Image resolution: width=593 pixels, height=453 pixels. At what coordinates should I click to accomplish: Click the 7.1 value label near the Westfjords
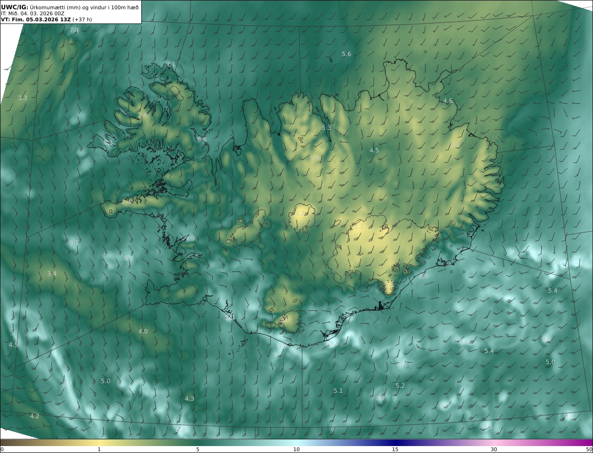coord(171,64)
